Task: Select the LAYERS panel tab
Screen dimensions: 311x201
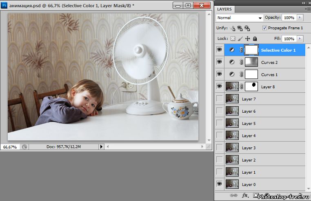Action: coord(225,9)
